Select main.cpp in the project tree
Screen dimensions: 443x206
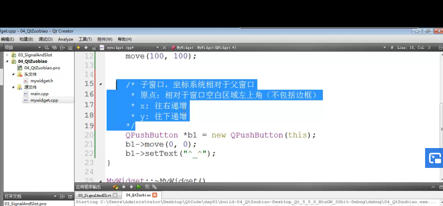(x=39, y=94)
